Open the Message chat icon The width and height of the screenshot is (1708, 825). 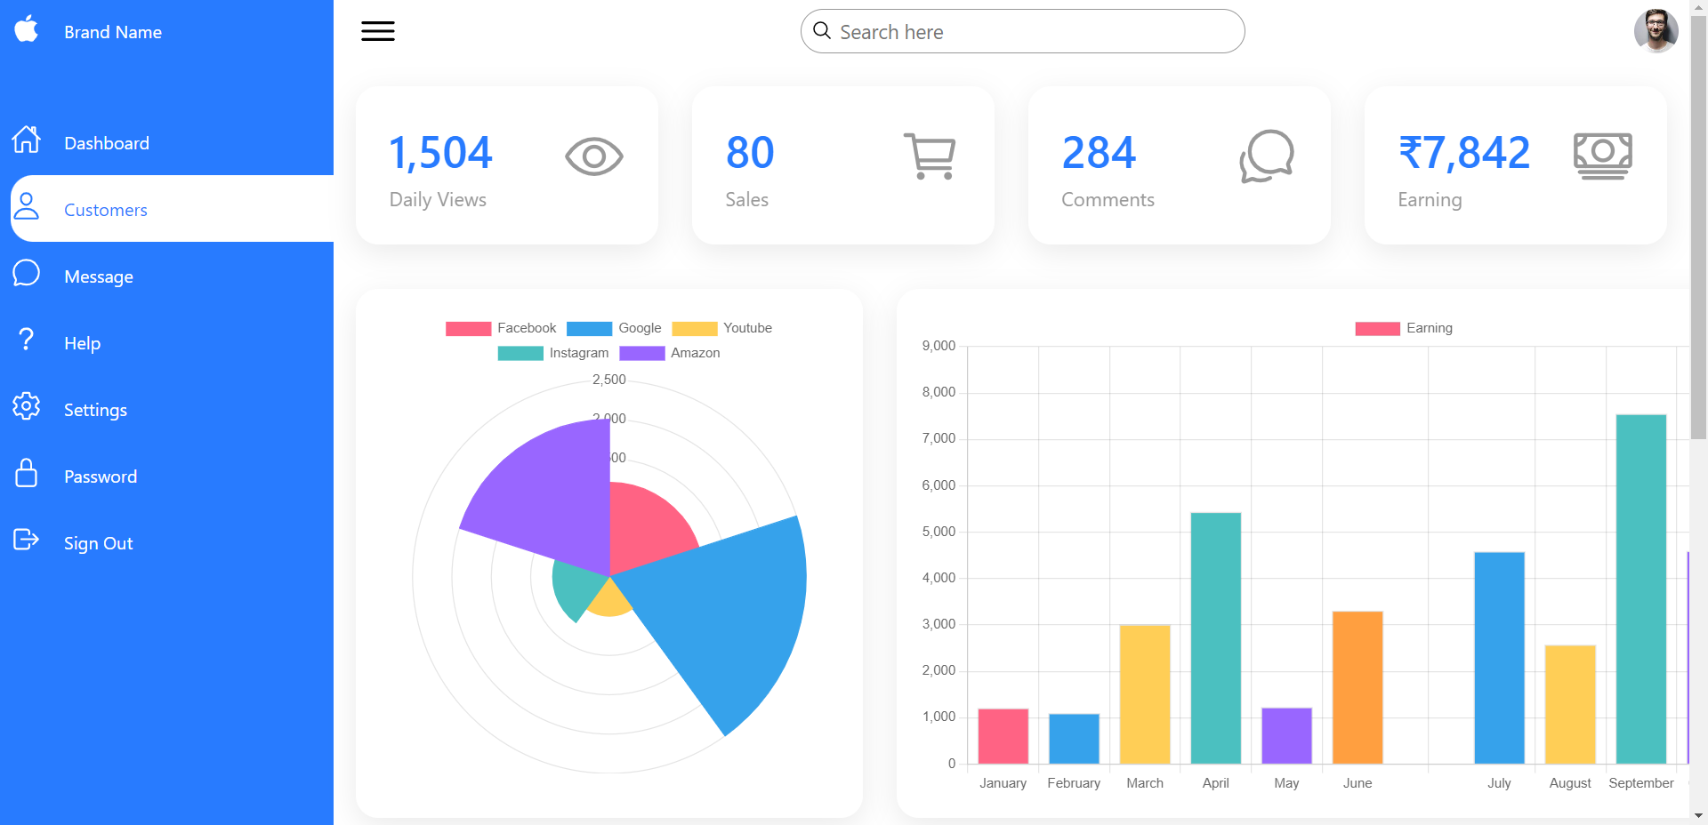click(x=27, y=274)
